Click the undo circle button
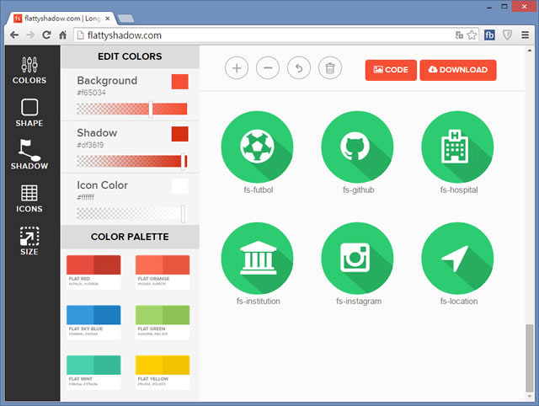Viewport: 539px width, 406px height. point(299,68)
